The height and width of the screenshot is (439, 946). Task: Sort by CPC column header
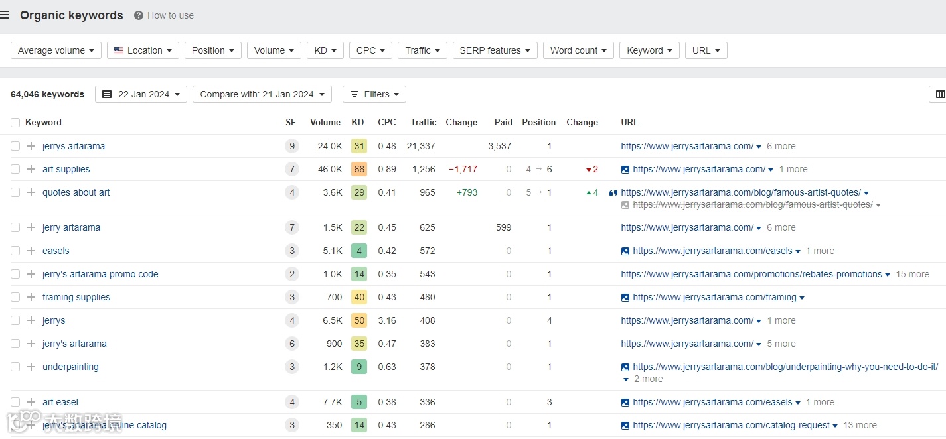click(x=387, y=123)
